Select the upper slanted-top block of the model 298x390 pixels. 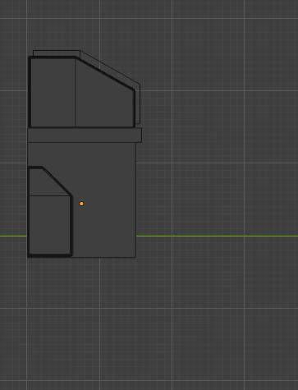coord(82,92)
